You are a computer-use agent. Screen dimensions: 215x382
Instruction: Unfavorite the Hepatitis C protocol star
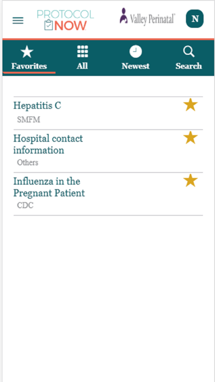(x=190, y=105)
